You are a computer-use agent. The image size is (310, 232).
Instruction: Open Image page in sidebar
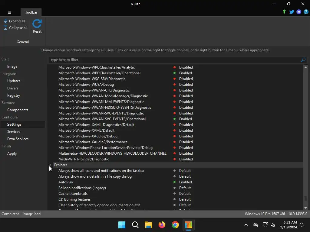tap(12, 66)
